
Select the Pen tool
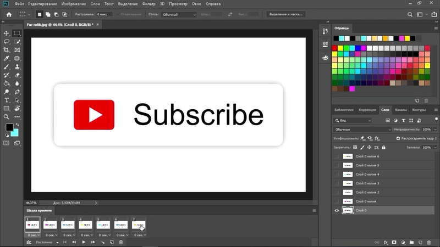pos(17,92)
